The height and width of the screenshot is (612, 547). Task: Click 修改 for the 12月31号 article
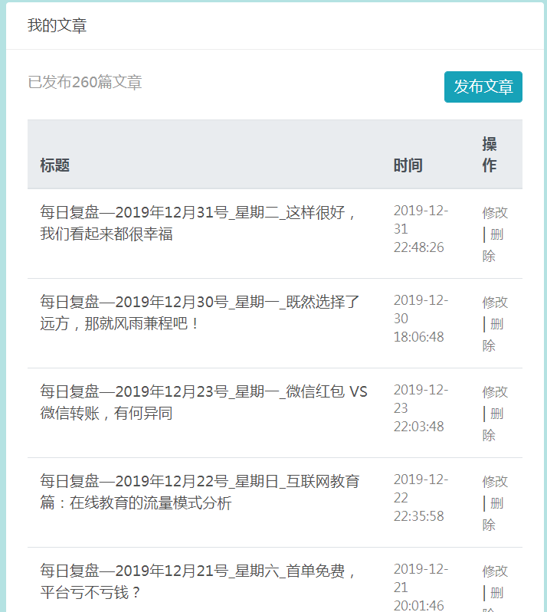[x=495, y=213]
